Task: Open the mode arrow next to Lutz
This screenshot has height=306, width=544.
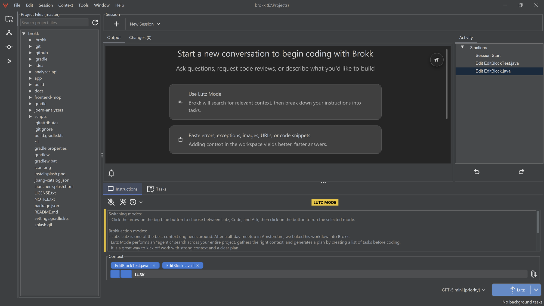Action: (536, 290)
